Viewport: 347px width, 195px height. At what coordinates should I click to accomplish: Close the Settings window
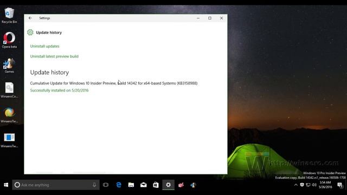pos(222,18)
